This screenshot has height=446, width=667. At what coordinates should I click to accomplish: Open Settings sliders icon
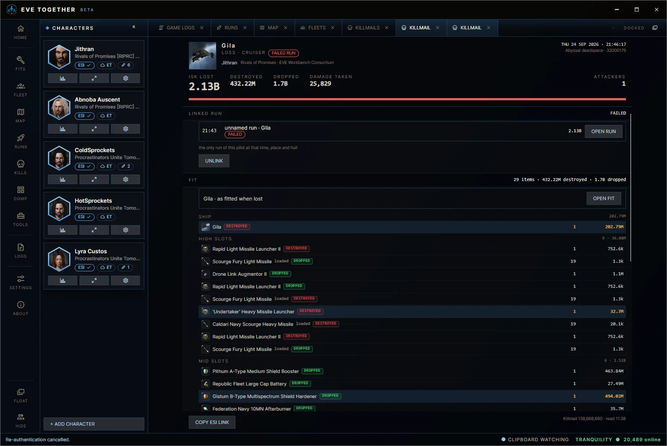pyautogui.click(x=20, y=282)
